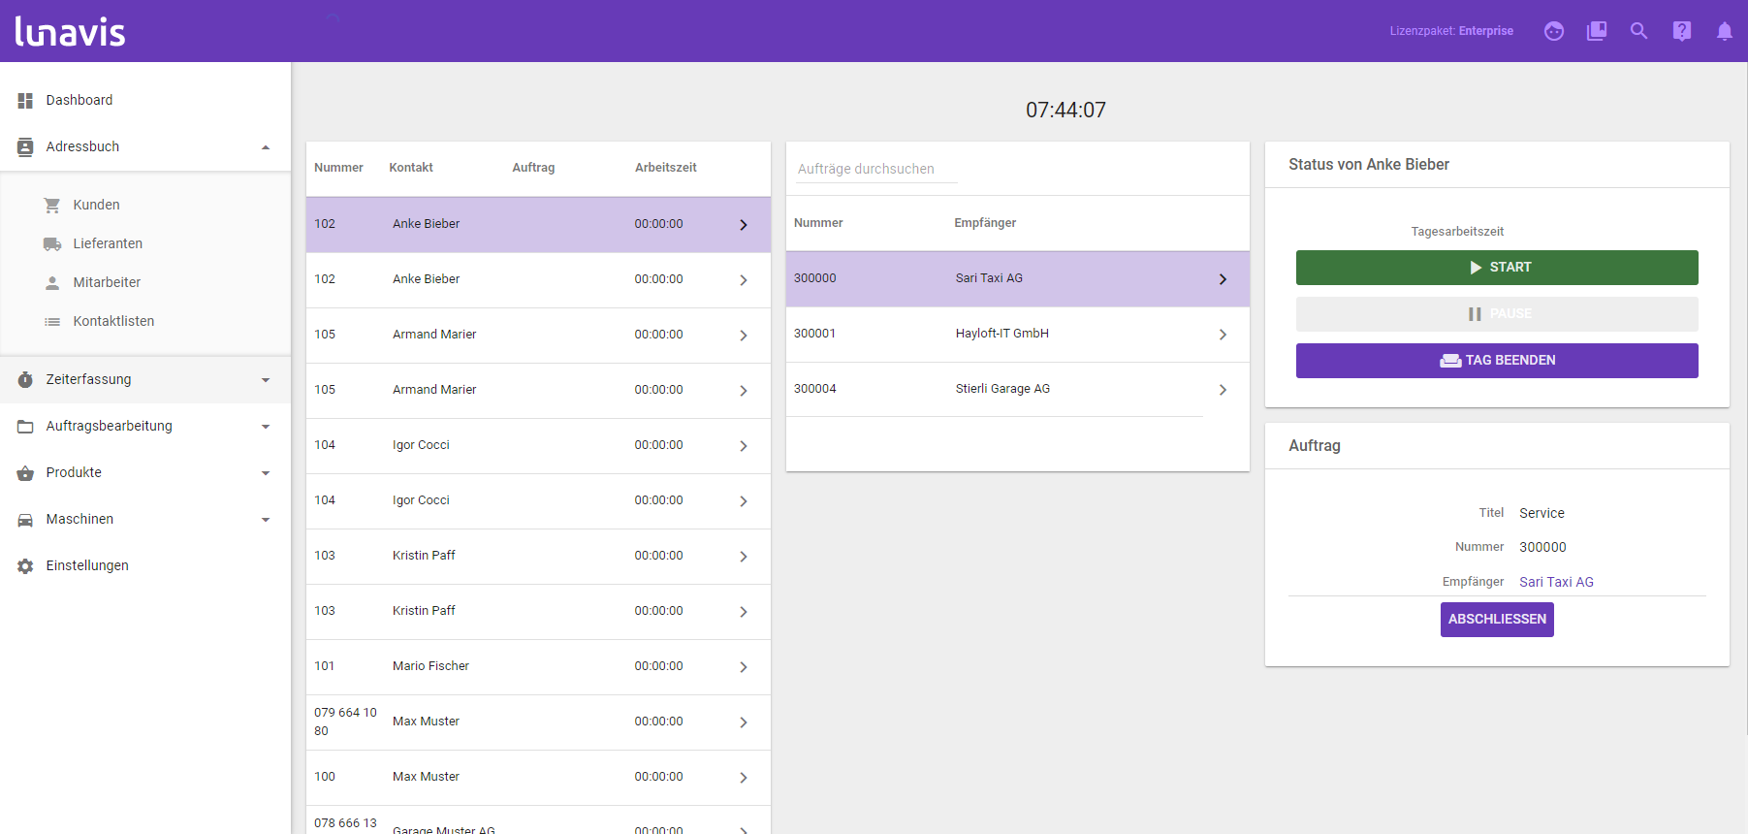Image resolution: width=1748 pixels, height=834 pixels.
Task: Click the user profile face icon
Action: pos(1553,31)
